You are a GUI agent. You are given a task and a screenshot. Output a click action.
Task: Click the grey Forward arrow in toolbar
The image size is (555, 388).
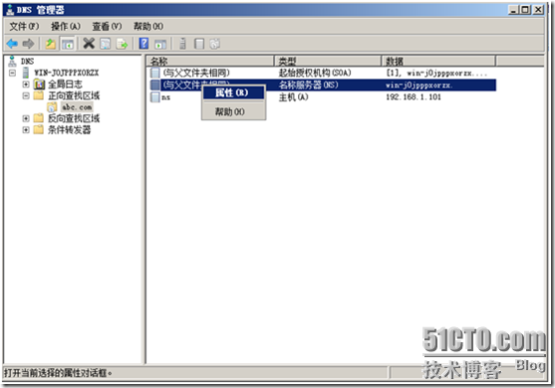28,44
